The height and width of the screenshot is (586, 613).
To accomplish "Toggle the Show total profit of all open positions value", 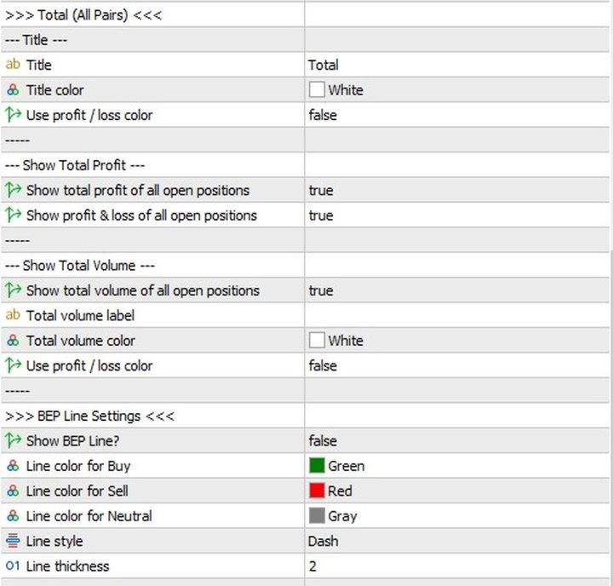I will pyautogui.click(x=321, y=190).
